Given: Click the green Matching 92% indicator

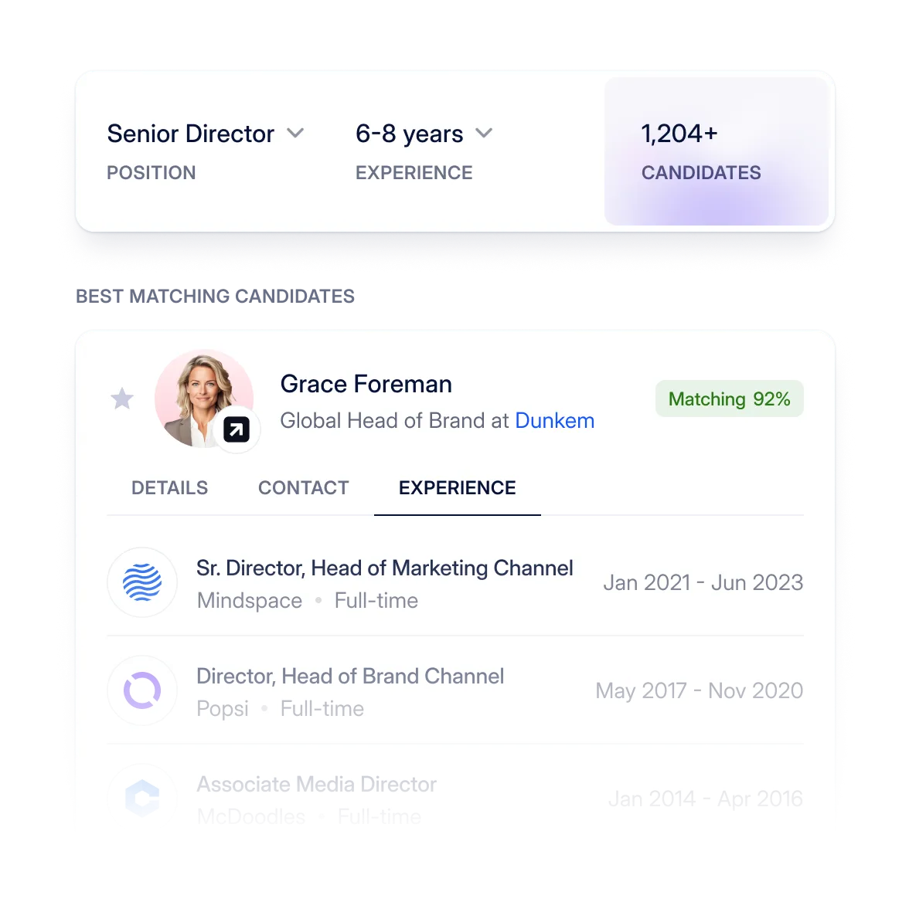Looking at the screenshot, I should [729, 399].
